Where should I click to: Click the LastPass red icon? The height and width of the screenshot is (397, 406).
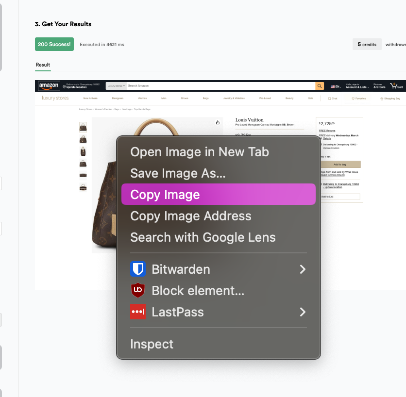[138, 312]
